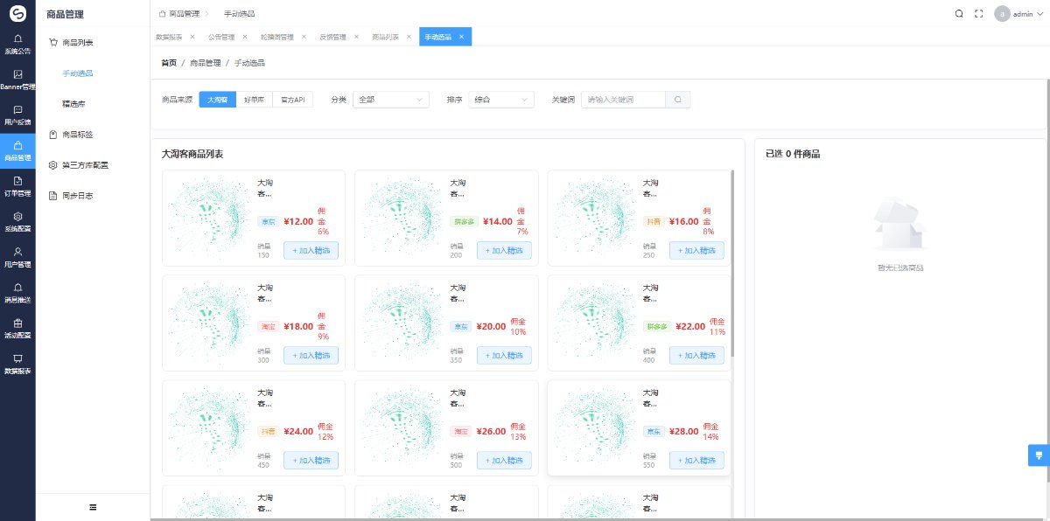Add the ¥12.00 product to 精选

(311, 250)
